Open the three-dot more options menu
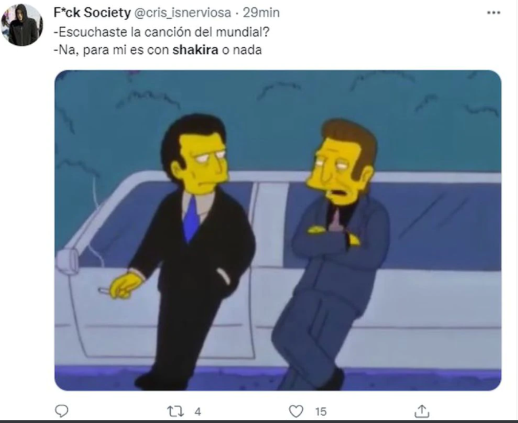Image resolution: width=518 pixels, height=423 pixels. click(x=494, y=13)
